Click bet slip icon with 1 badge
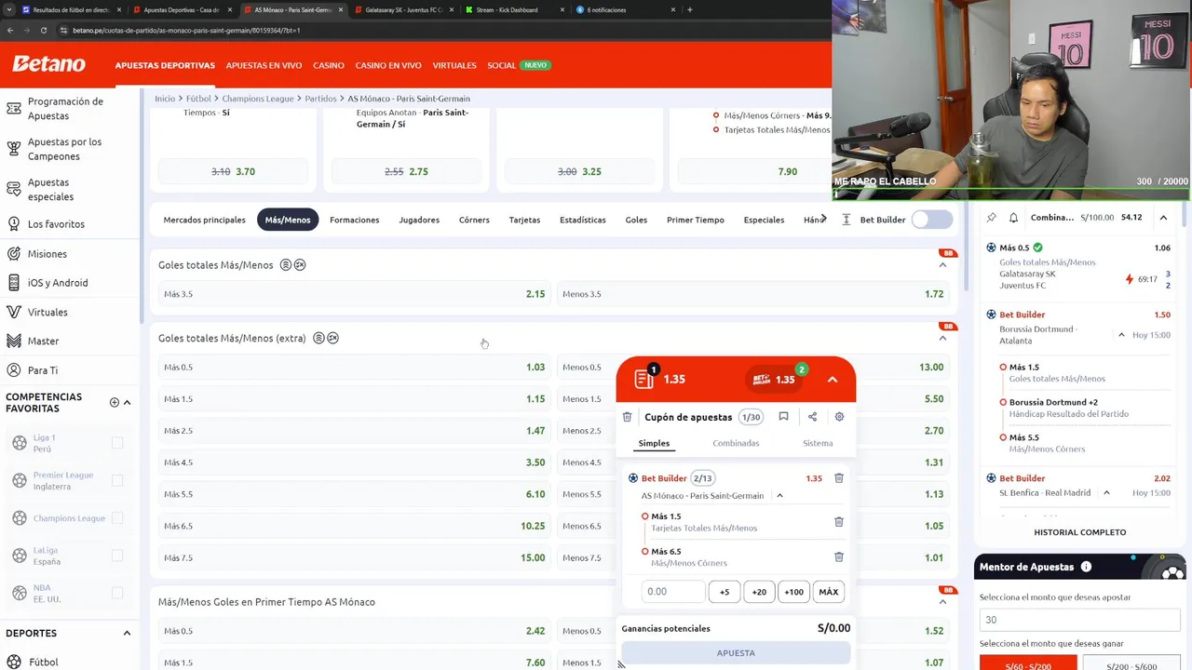The height and width of the screenshot is (670, 1192). click(644, 378)
